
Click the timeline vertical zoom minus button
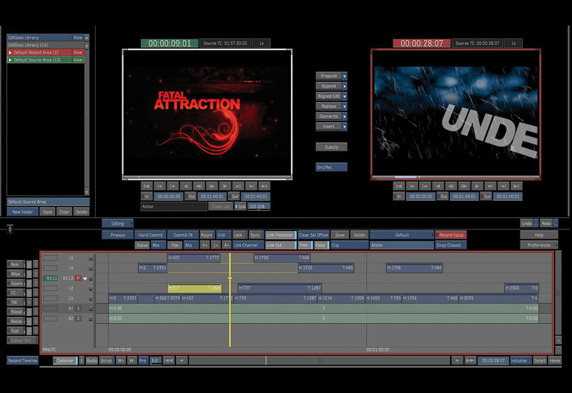coord(558,350)
